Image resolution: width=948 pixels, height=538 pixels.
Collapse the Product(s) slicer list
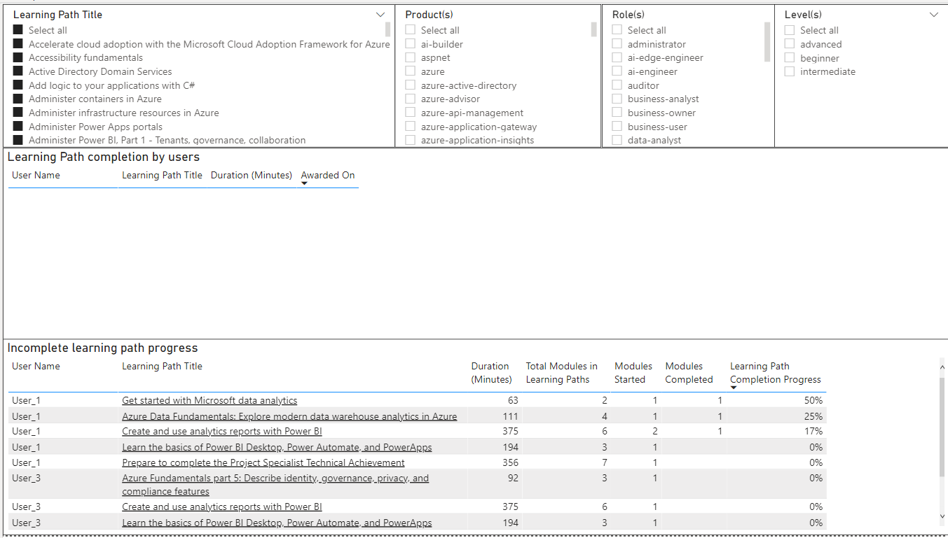point(589,14)
